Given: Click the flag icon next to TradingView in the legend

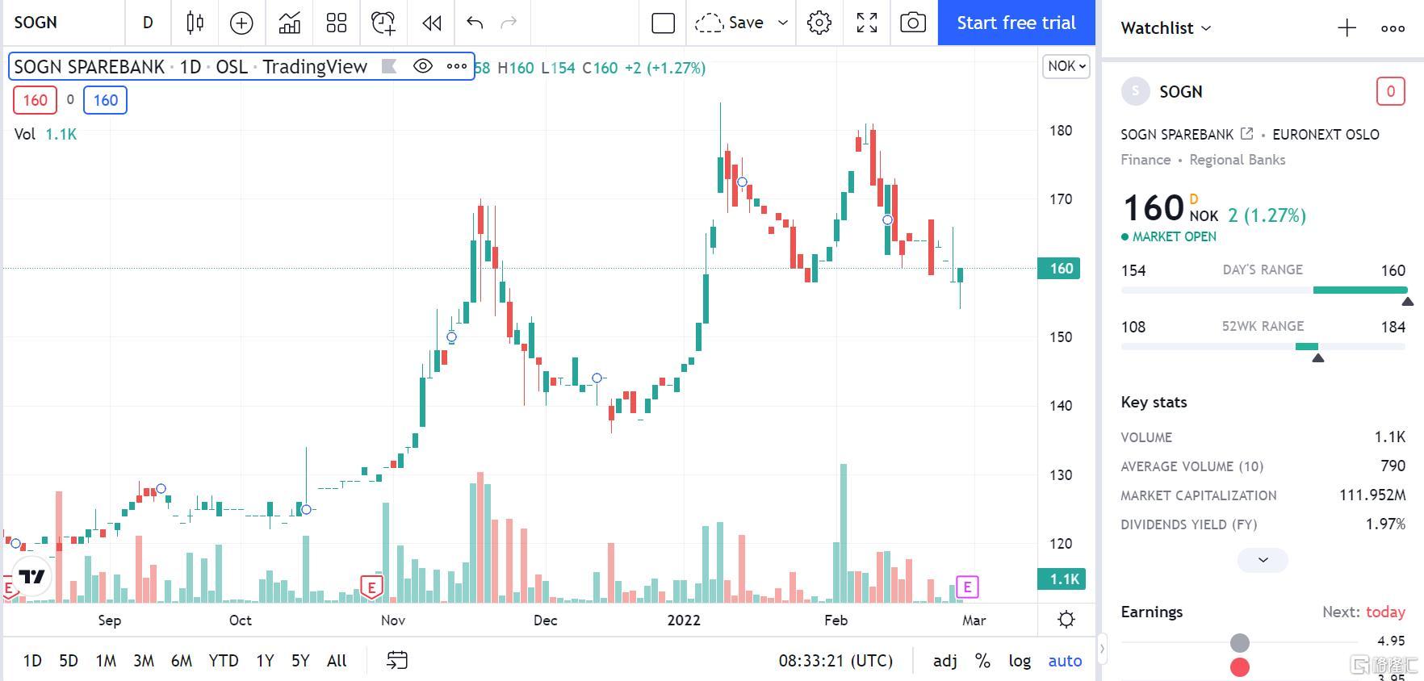Looking at the screenshot, I should click(x=389, y=66).
